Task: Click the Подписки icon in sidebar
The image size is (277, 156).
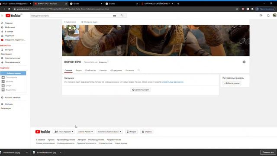Action: click(2, 36)
